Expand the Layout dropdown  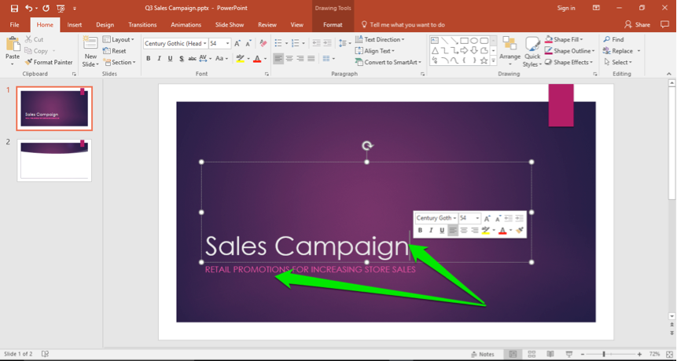pyautogui.click(x=119, y=39)
